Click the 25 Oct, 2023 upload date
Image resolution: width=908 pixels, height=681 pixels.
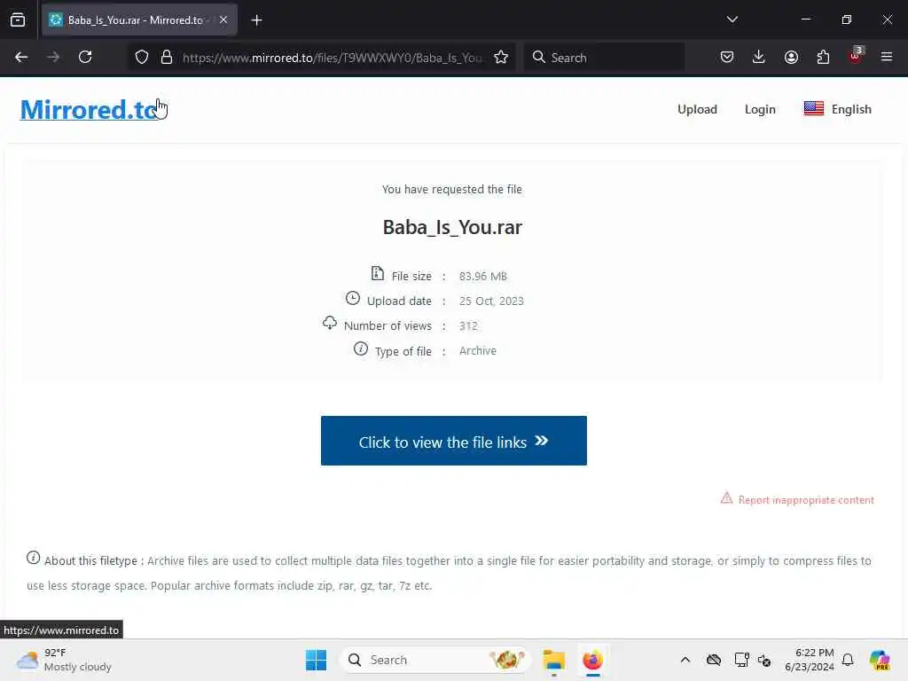click(491, 301)
